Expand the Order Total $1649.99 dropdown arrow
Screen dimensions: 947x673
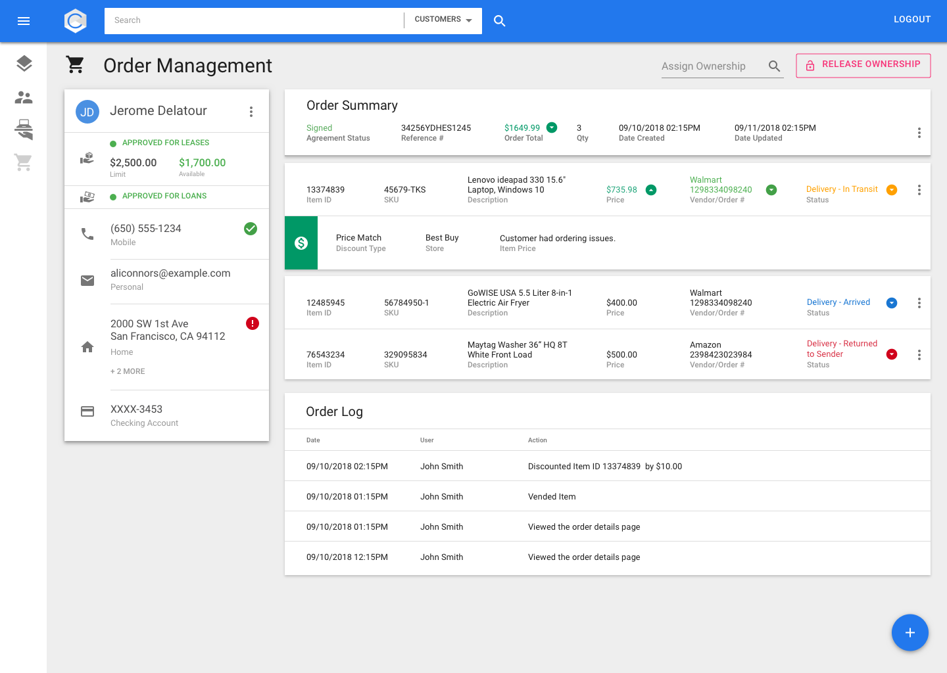(x=552, y=128)
